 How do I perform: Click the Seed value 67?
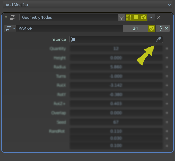pos(116,122)
